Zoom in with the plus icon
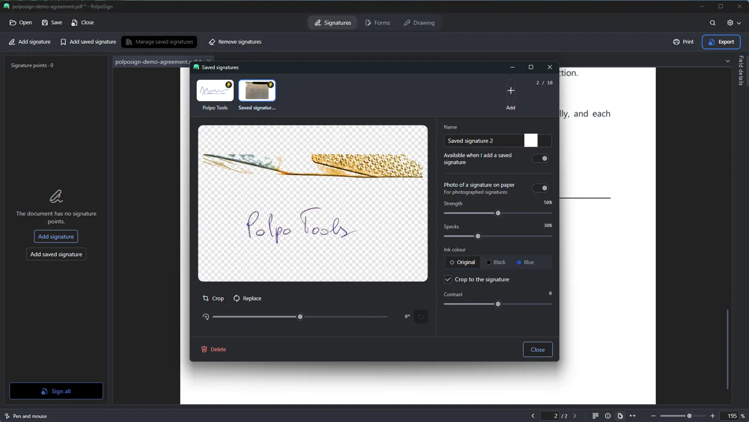Viewport: 749px width, 422px height. click(713, 416)
